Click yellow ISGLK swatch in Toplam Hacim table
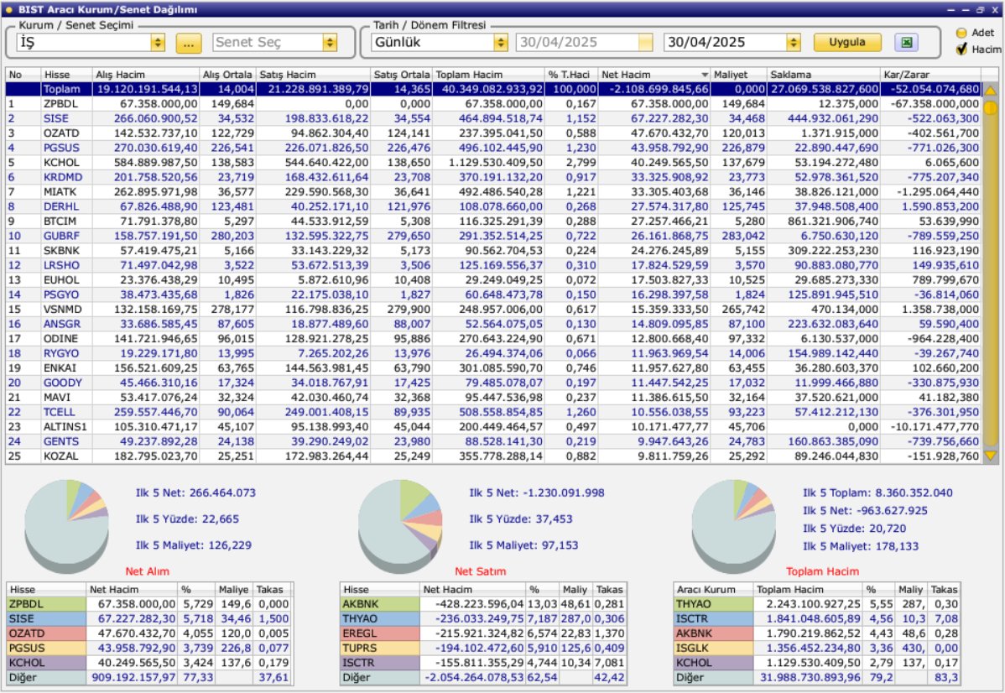Screen dimensions: 1005x693 click(713, 649)
